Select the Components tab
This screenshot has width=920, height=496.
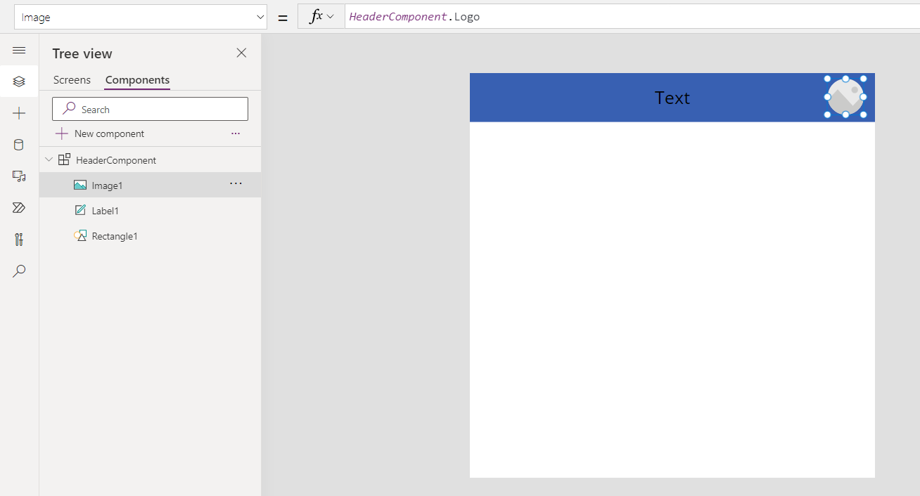coord(137,80)
